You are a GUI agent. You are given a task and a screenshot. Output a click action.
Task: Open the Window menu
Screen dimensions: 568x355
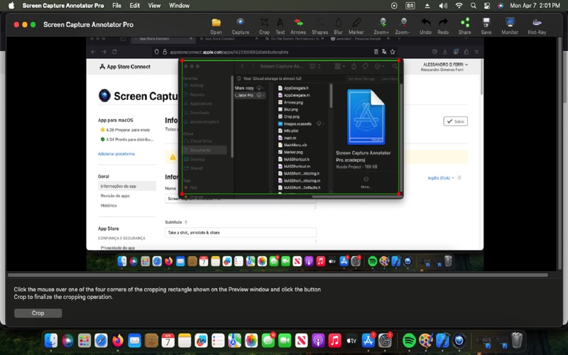point(179,6)
